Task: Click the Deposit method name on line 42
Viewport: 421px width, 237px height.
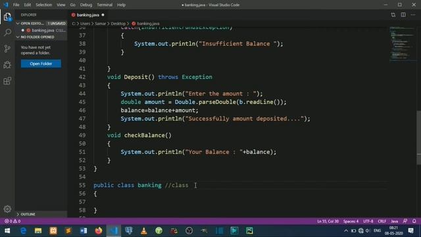Action: [x=136, y=77]
